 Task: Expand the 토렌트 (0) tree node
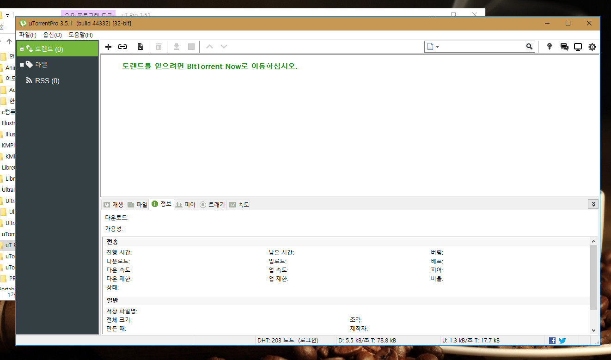click(x=22, y=49)
